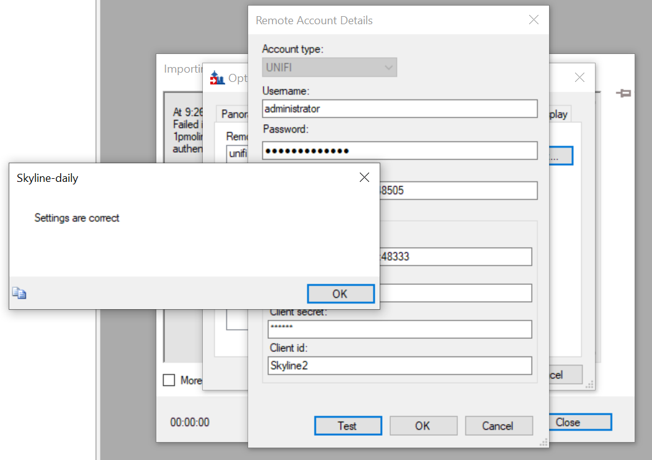Cancel the Remote Account Details dialog
This screenshot has width=652, height=460.
[x=498, y=426]
